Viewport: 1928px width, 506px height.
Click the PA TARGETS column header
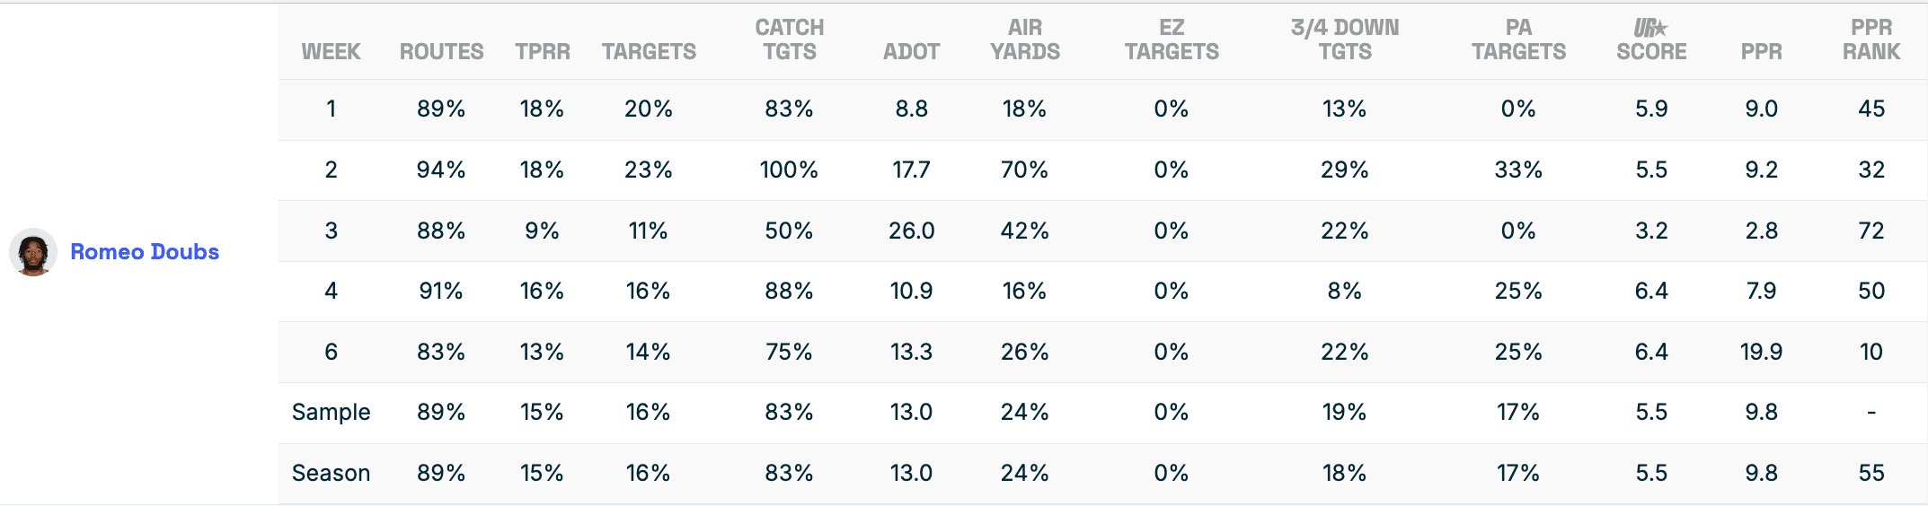[1518, 40]
